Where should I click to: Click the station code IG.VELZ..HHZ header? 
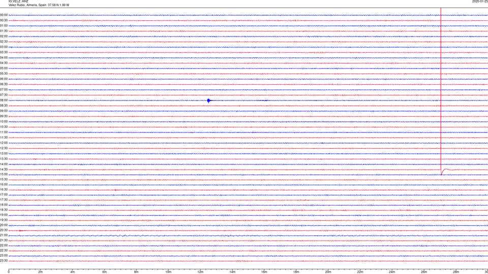click(18, 1)
